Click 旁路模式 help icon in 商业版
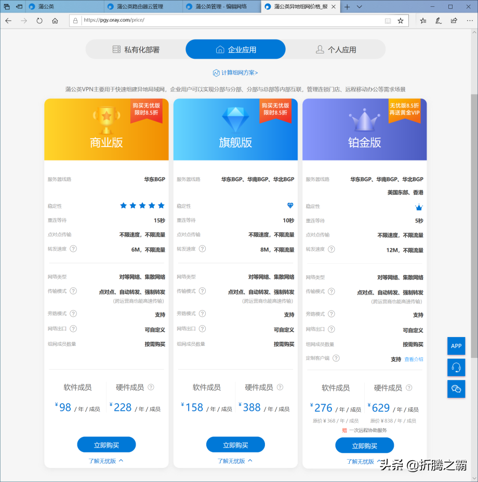Screen dimensions: 478x482 pyautogui.click(x=73, y=314)
